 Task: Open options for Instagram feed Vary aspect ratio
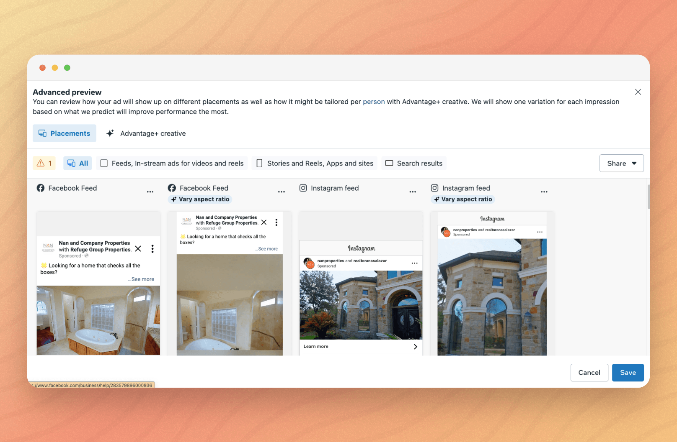click(x=544, y=192)
